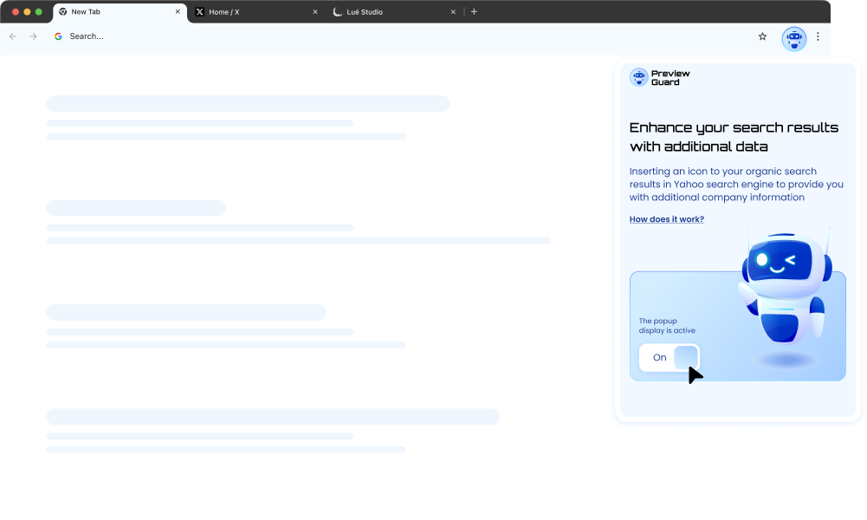Switch to the Lué Studio tab
The height and width of the screenshot is (520, 867).
pos(390,12)
